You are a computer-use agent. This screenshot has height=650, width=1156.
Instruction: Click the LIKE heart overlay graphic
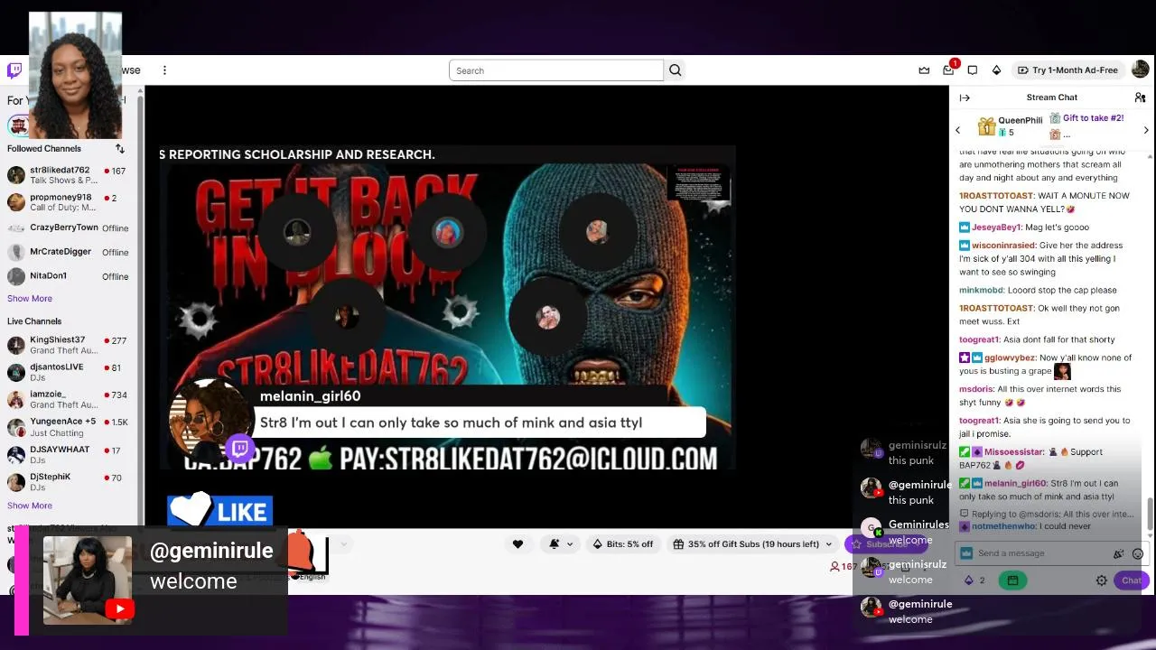(x=219, y=511)
